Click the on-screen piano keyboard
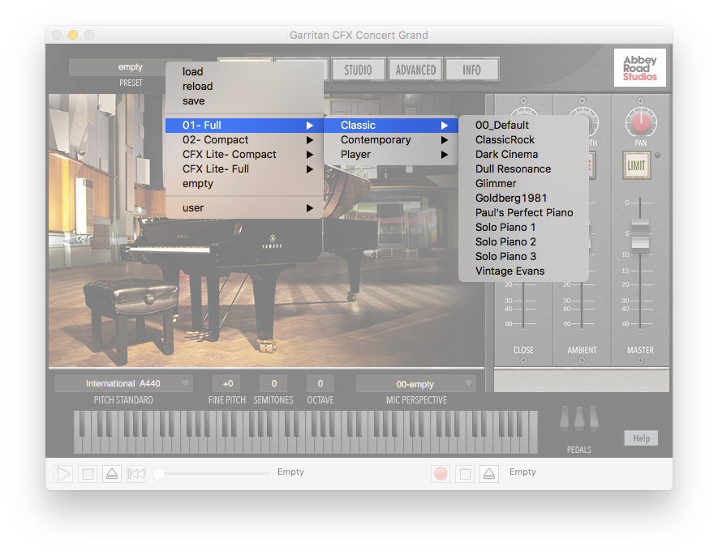 (x=305, y=432)
